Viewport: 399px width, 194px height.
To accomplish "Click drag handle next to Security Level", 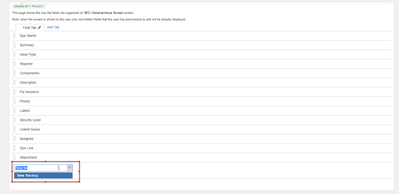I will 14,120.
